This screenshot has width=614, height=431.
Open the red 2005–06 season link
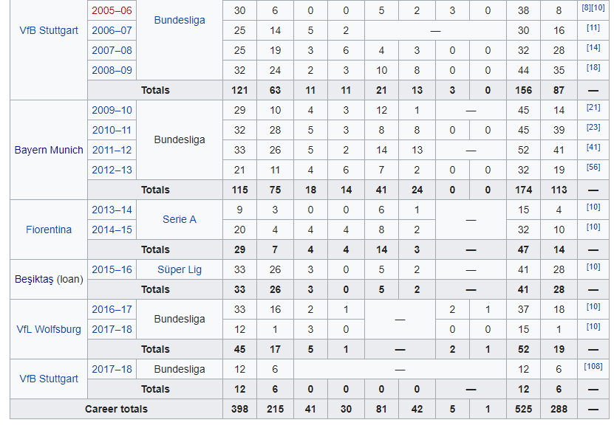tap(112, 10)
